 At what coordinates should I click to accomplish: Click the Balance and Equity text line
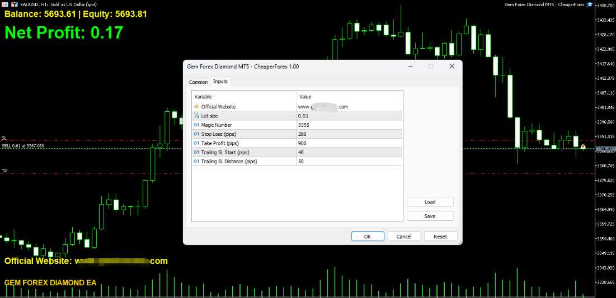(76, 14)
